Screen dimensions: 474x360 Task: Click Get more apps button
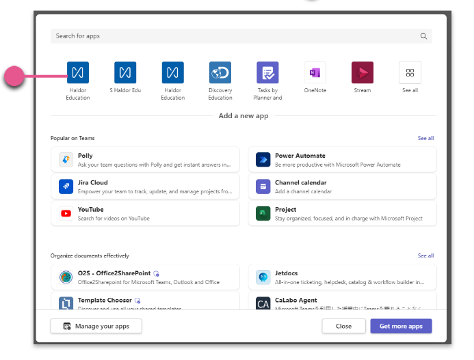401,326
